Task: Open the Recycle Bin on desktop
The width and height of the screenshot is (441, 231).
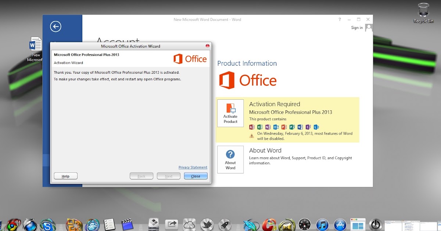Action: coord(423,13)
